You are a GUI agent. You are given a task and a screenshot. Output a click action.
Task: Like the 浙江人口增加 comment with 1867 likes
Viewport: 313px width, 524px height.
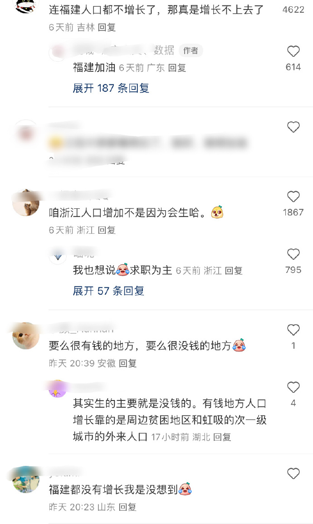point(293,197)
